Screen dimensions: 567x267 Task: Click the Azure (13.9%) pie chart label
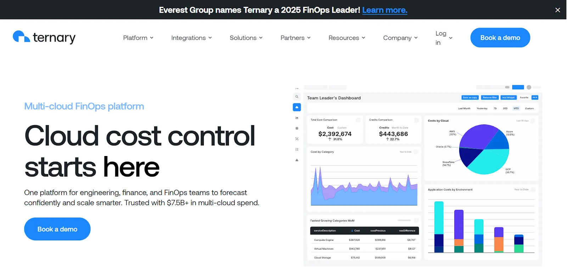pyautogui.click(x=510, y=133)
